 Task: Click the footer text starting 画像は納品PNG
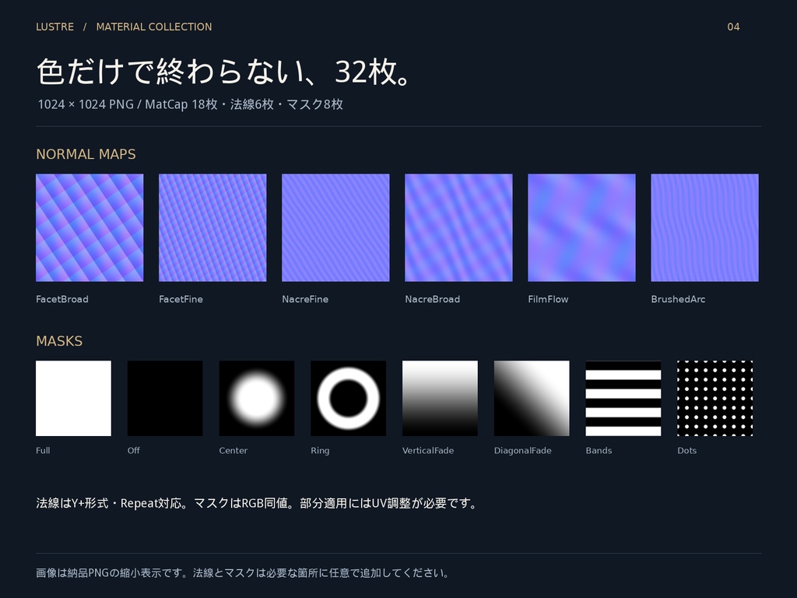(243, 572)
